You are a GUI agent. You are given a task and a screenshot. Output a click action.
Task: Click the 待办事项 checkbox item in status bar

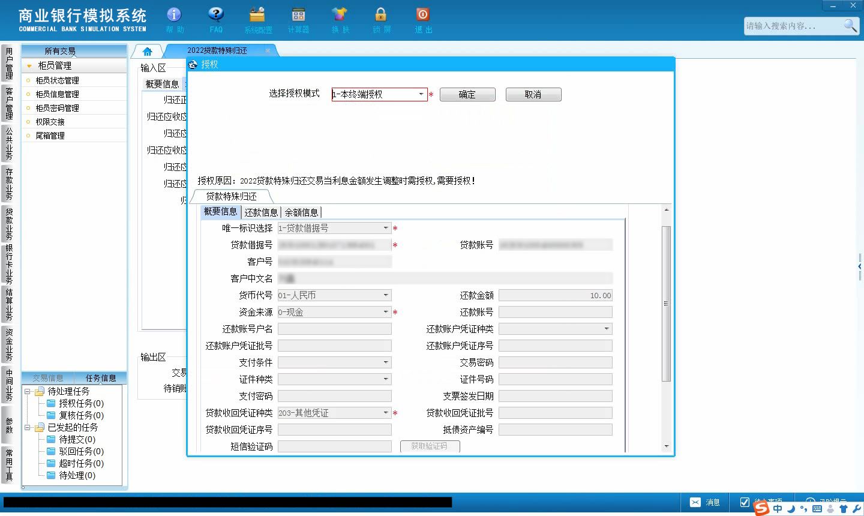point(745,502)
